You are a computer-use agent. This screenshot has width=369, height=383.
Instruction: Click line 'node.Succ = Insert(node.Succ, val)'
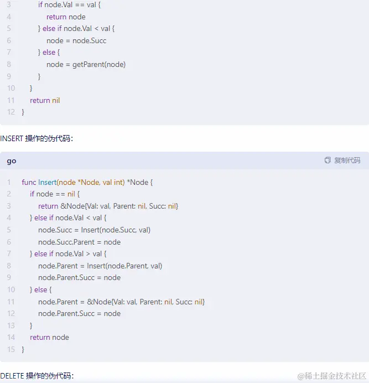tap(94, 230)
